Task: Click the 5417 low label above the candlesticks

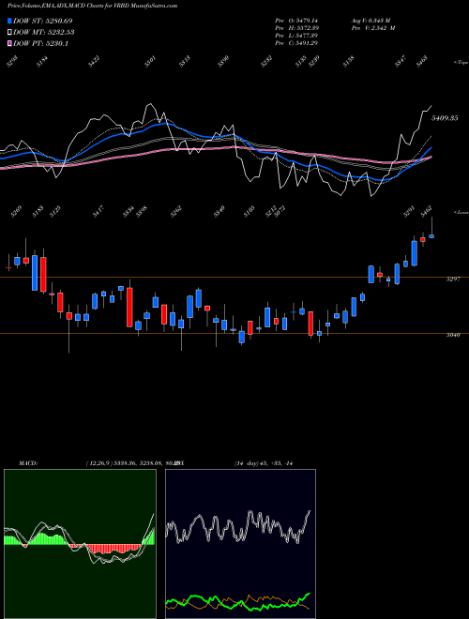Action: point(98,211)
